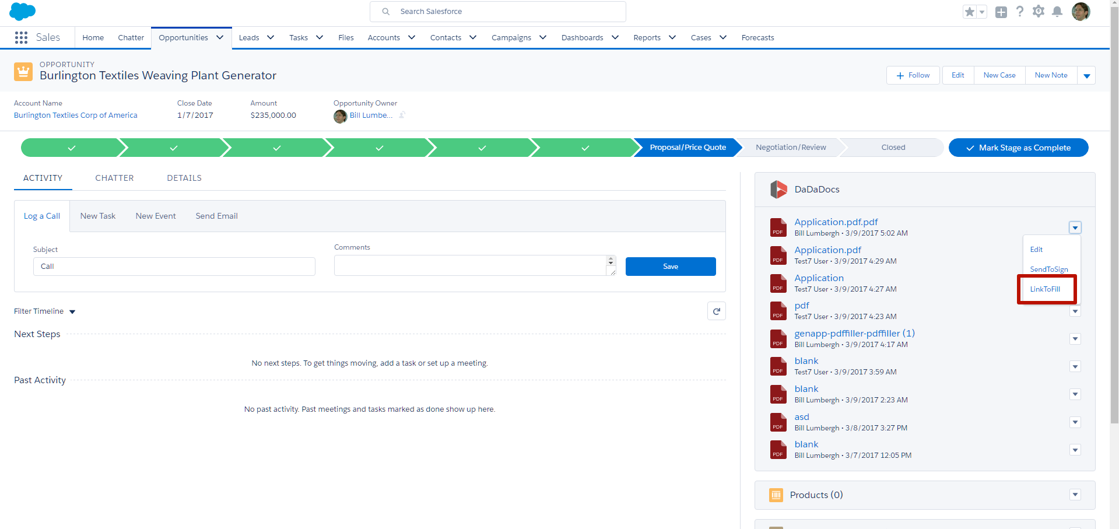The image size is (1119, 529).
Task: Open the App Launcher grid icon
Action: coord(22,37)
